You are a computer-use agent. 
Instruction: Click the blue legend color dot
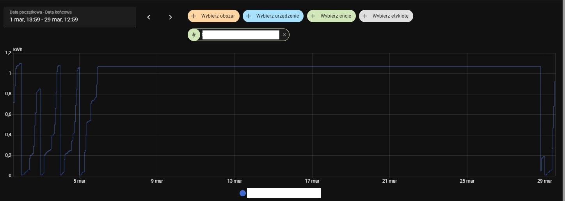click(x=243, y=193)
